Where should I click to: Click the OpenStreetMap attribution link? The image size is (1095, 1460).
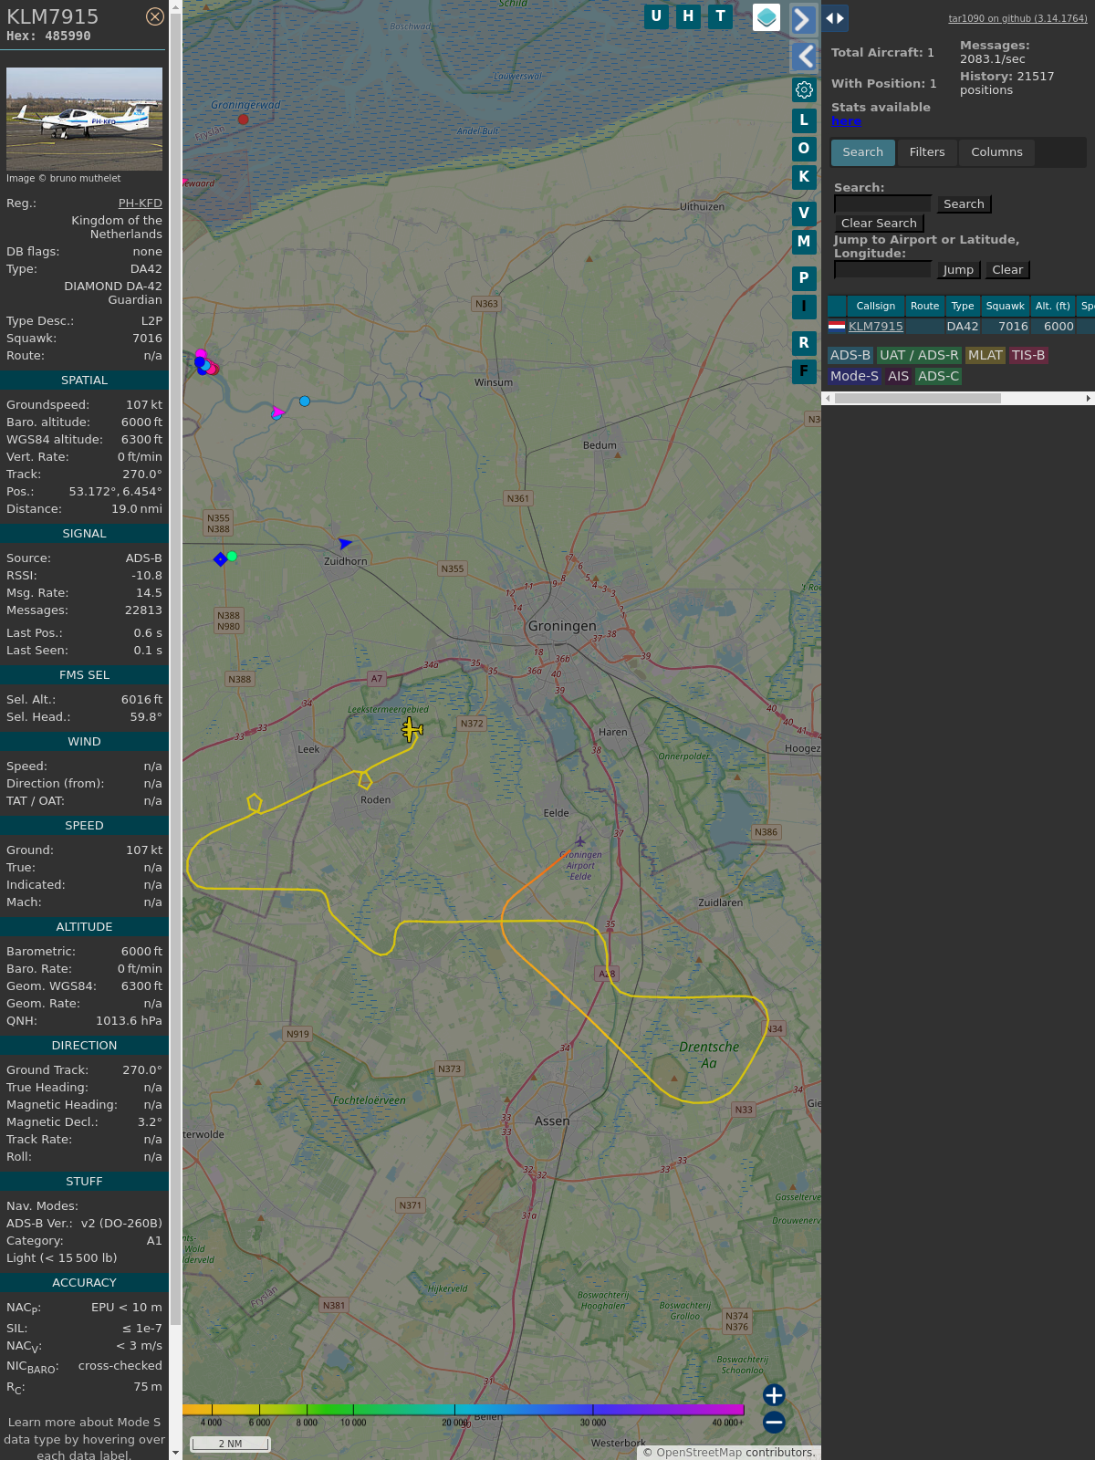click(699, 1452)
